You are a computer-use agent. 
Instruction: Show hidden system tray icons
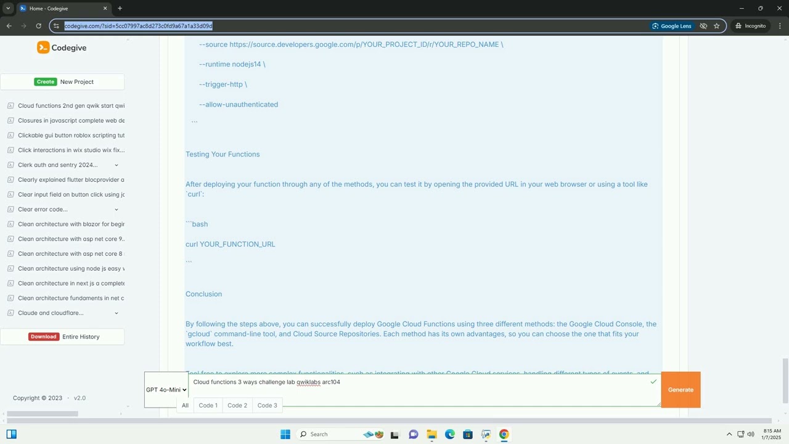point(729,434)
